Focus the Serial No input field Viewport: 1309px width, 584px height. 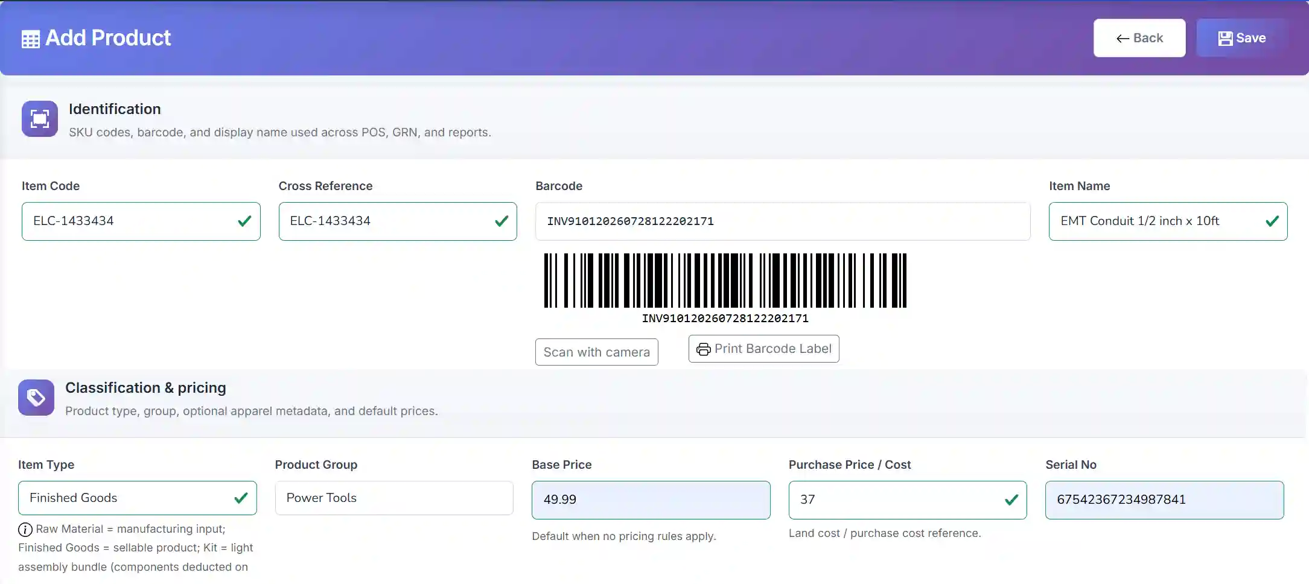[x=1165, y=500]
